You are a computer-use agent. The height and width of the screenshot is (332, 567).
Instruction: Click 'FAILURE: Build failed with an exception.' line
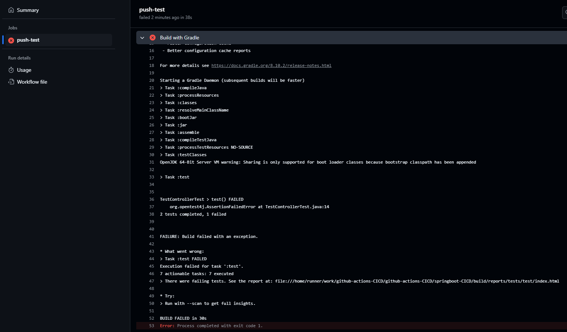(209, 236)
